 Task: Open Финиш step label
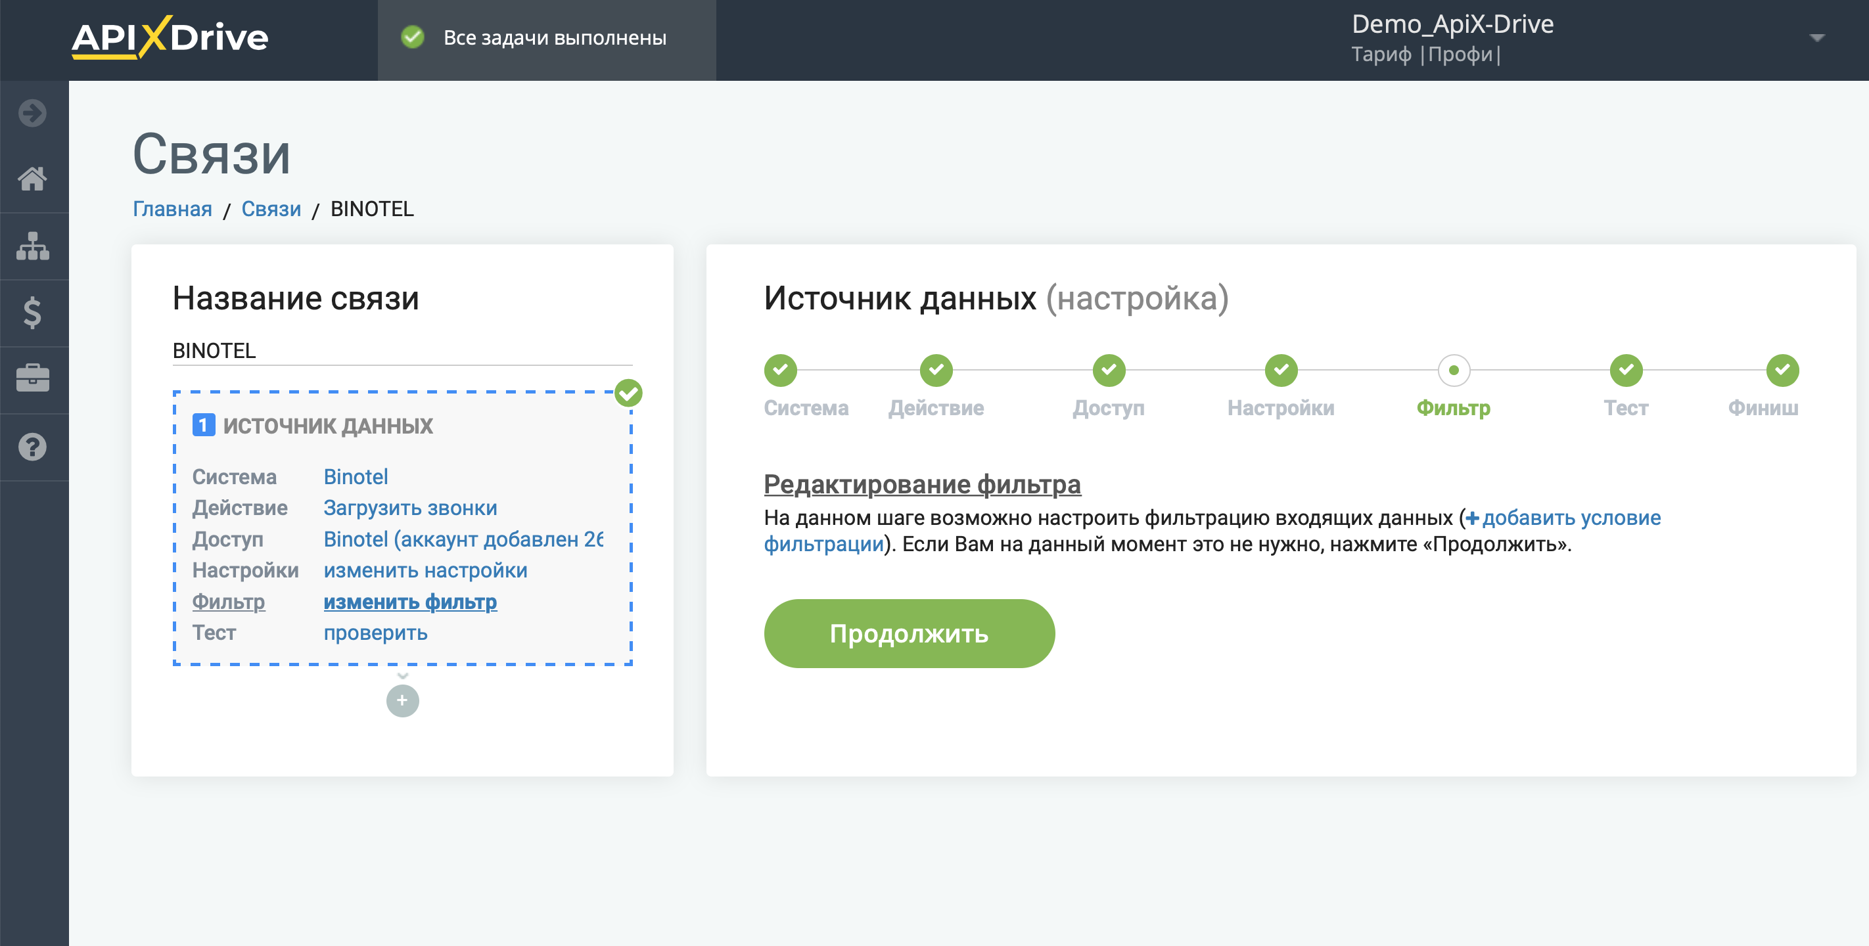1763,408
